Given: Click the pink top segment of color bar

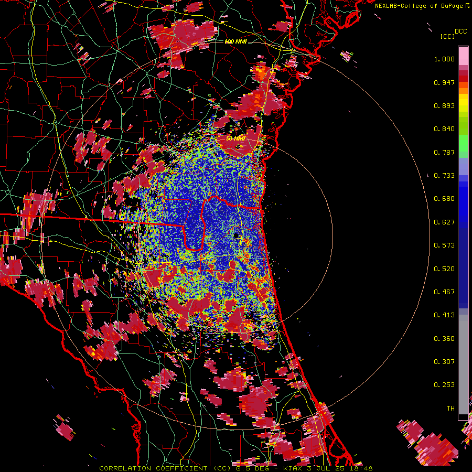Looking at the screenshot, I should 463,56.
